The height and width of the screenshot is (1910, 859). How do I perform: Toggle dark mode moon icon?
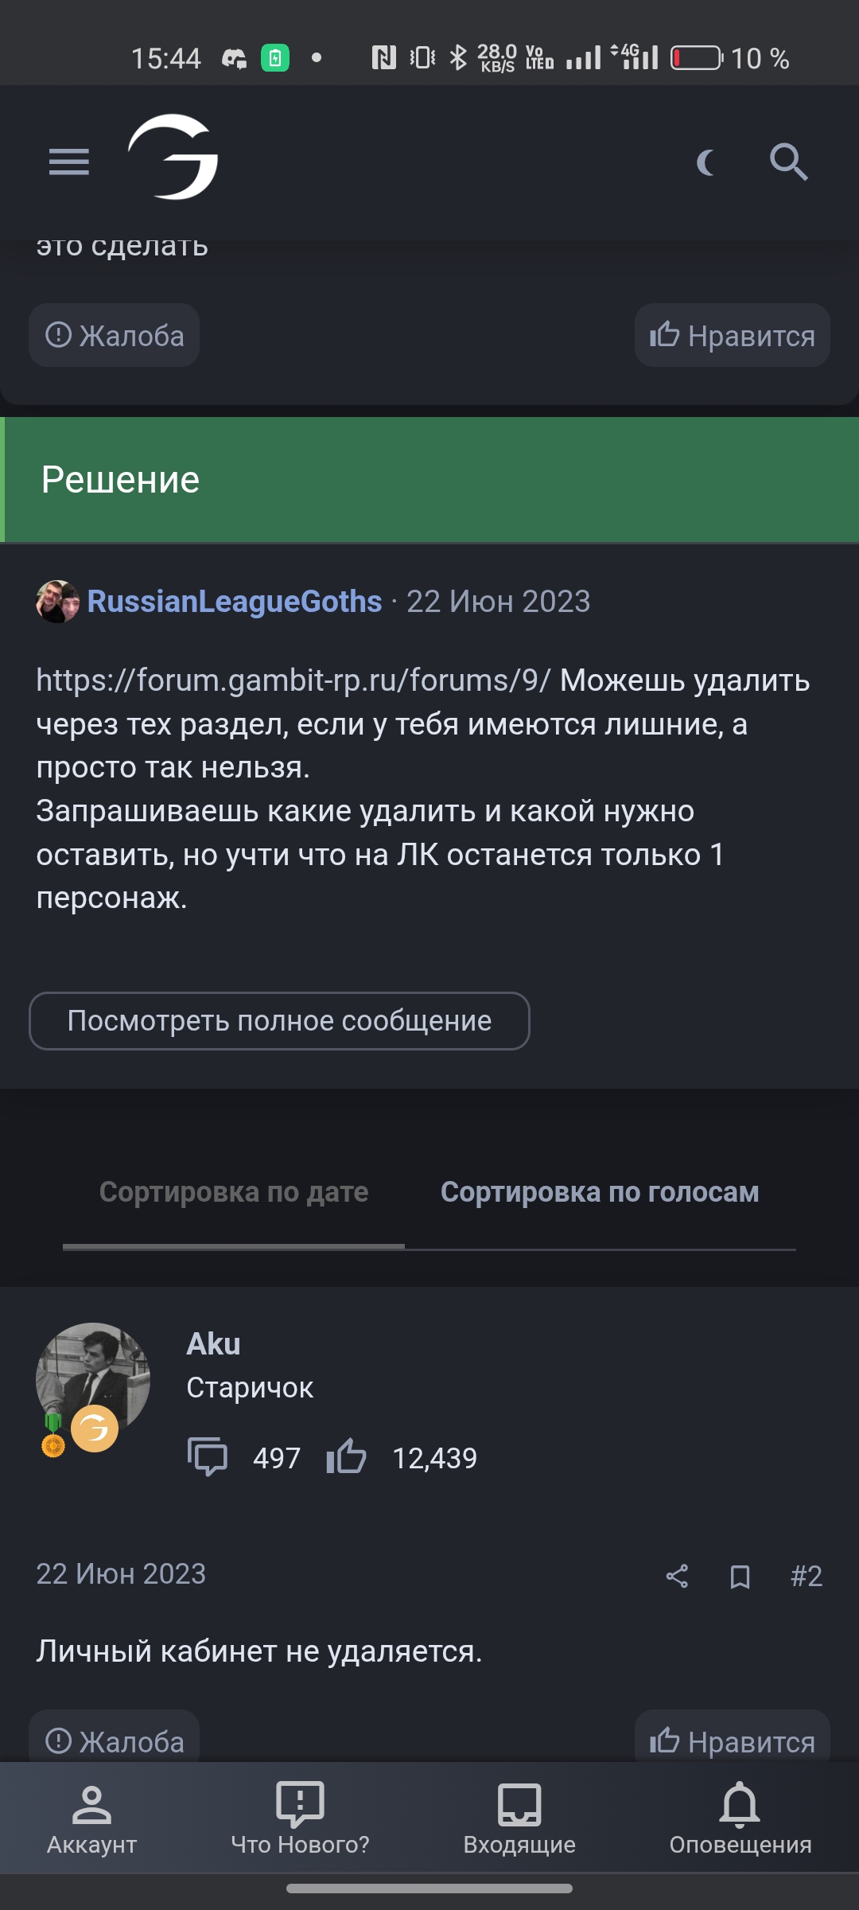(706, 162)
